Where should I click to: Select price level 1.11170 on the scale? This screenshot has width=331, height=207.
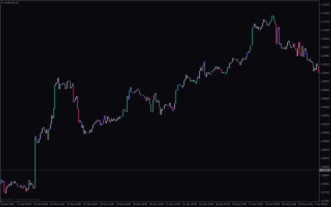tap(325, 21)
